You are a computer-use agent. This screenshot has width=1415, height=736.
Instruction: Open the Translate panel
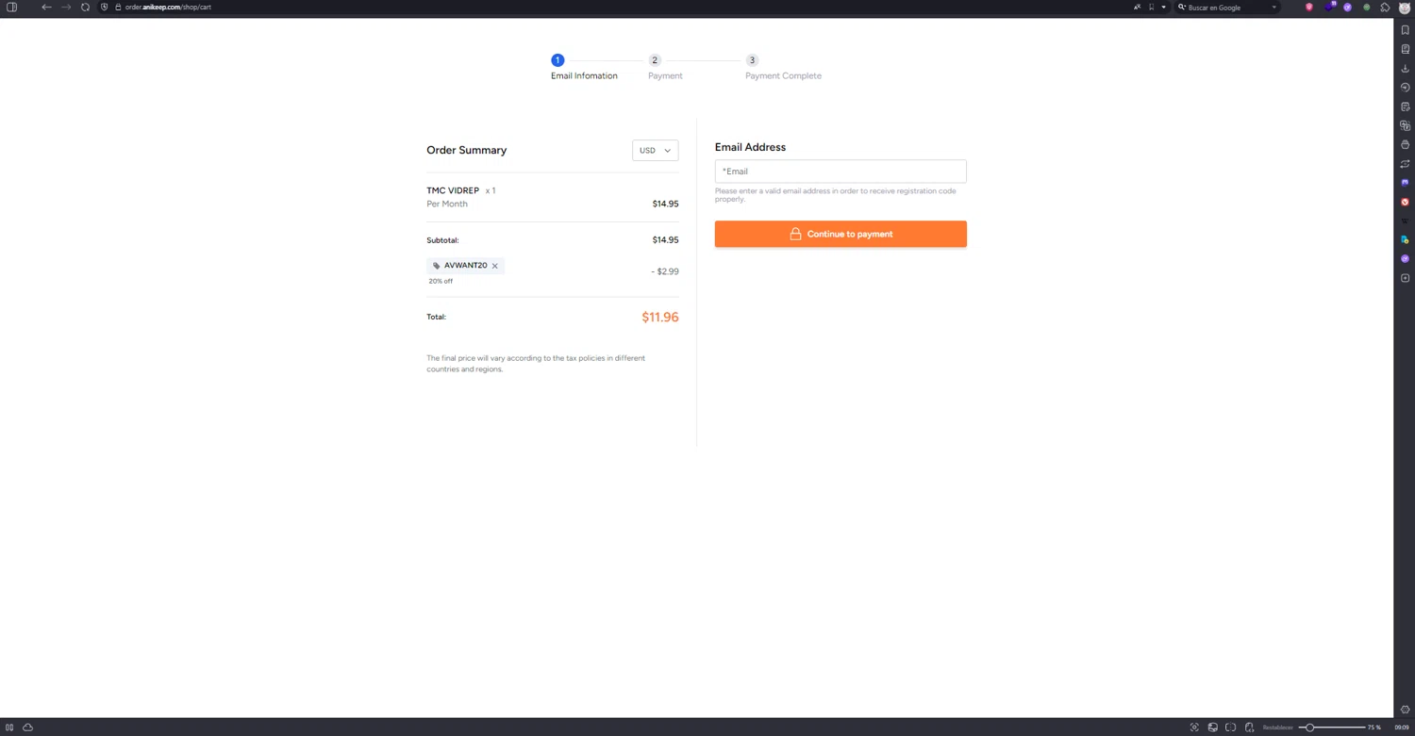click(x=1405, y=125)
